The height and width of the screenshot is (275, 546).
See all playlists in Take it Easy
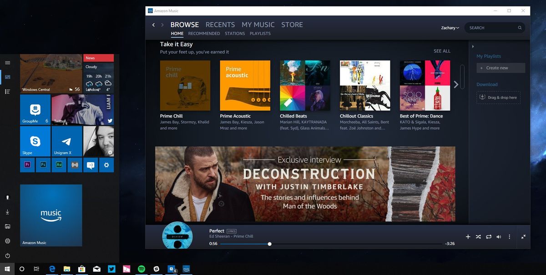click(x=441, y=51)
